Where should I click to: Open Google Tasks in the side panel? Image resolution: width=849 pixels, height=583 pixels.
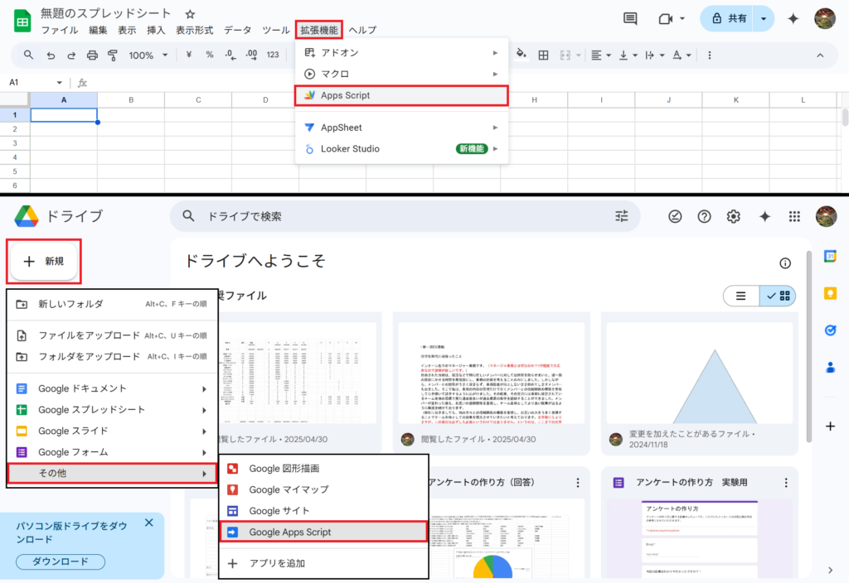coord(830,330)
